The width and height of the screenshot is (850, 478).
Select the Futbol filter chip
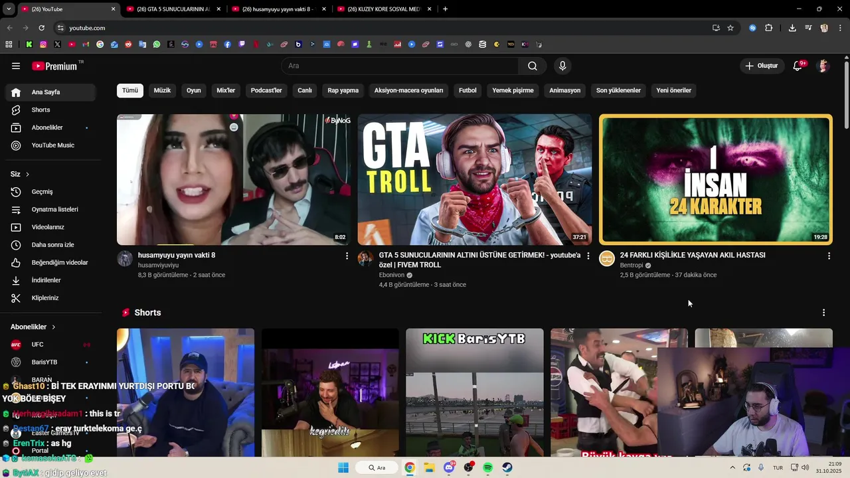[x=467, y=90]
